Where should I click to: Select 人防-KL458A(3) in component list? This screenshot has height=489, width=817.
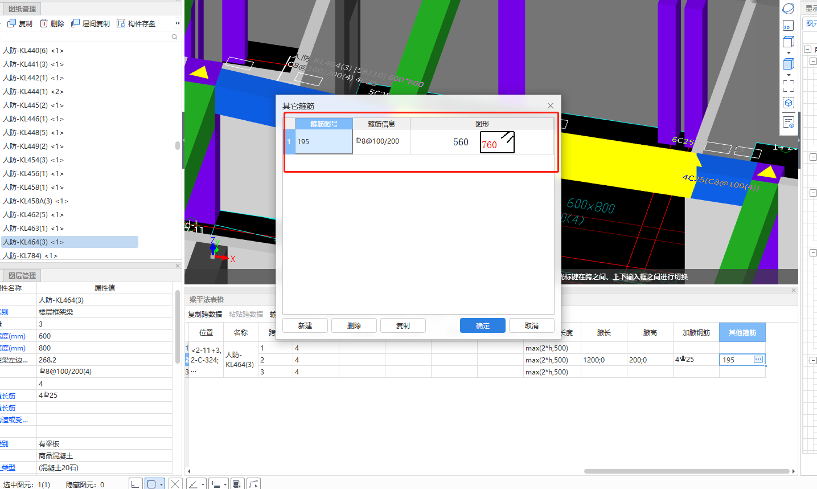pyautogui.click(x=35, y=201)
